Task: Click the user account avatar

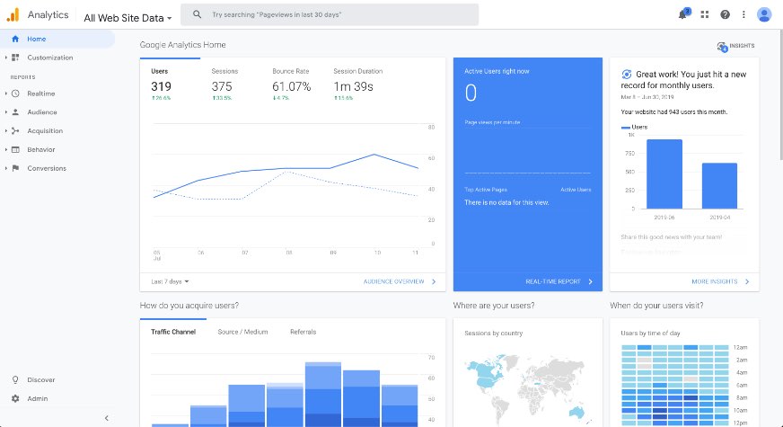Action: tap(764, 14)
